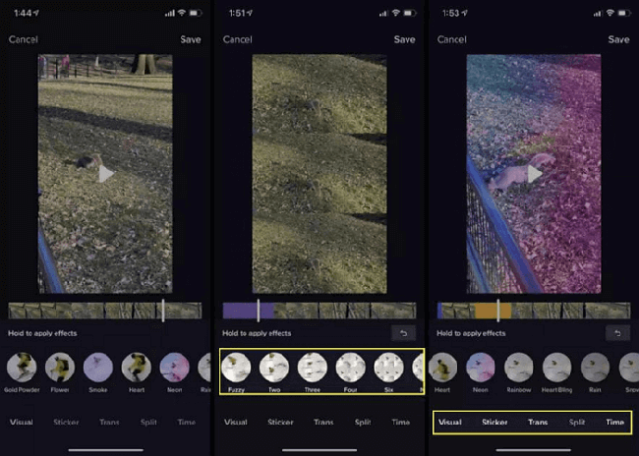Viewport: 639px width, 456px height.
Task: Select the Heart Bling visual effect
Action: pyautogui.click(x=556, y=368)
